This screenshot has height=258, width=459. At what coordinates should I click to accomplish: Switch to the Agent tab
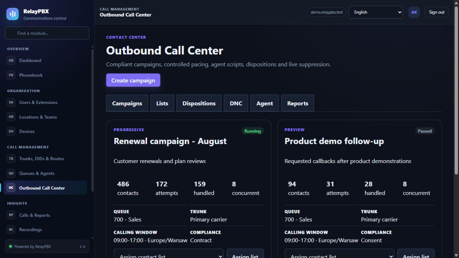265,103
